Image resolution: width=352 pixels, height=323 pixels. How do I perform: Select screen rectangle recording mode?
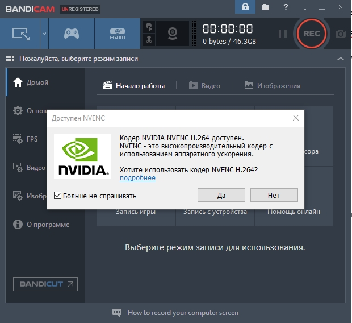coord(20,34)
